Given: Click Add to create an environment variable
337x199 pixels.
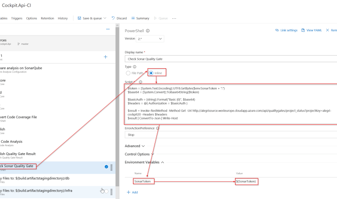Looking at the screenshot, I should [132, 192].
